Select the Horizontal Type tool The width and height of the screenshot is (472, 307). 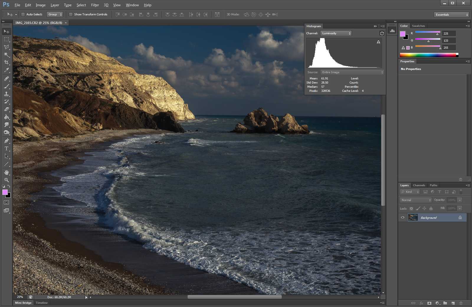(x=6, y=148)
